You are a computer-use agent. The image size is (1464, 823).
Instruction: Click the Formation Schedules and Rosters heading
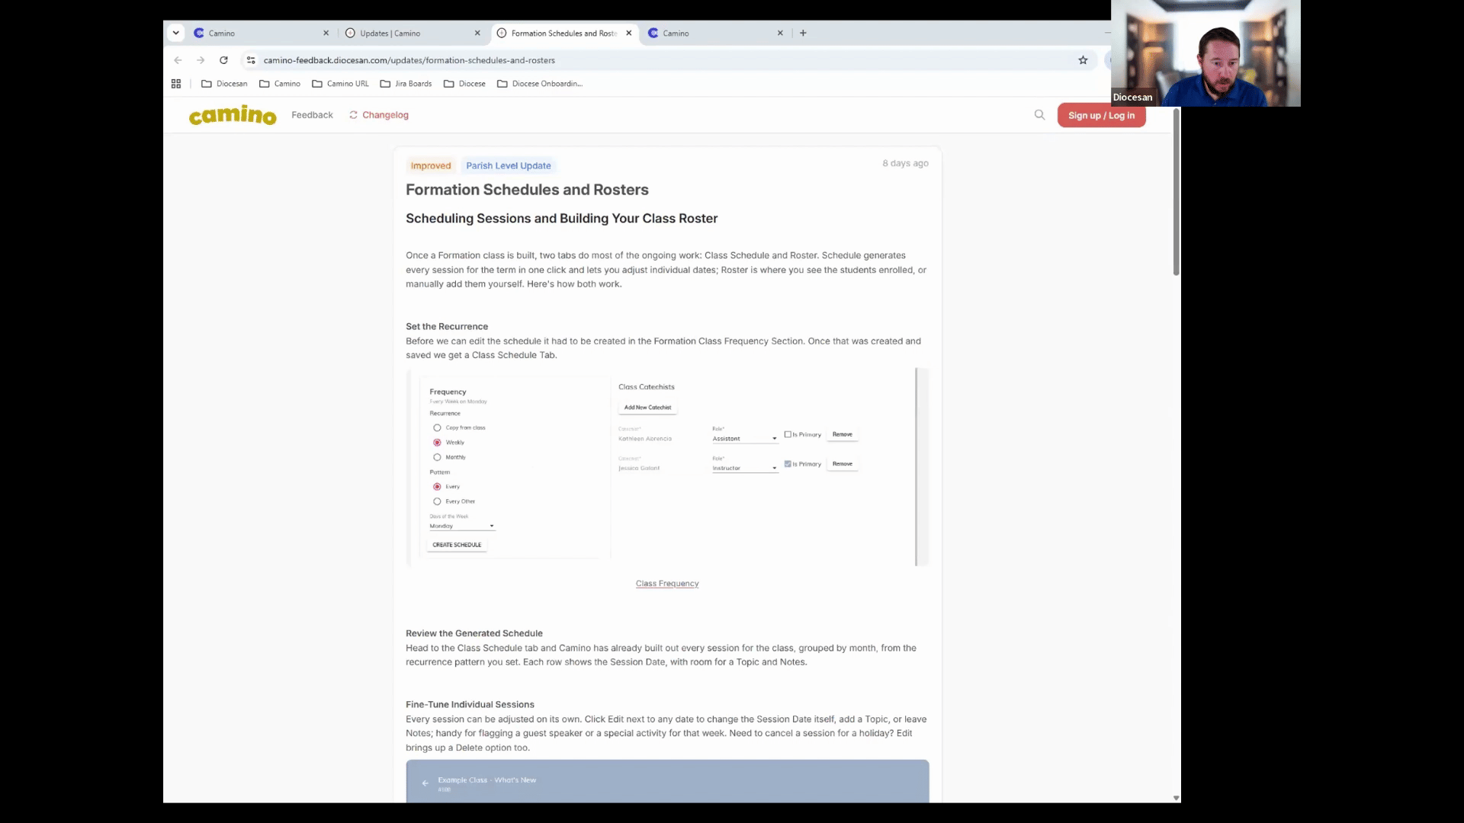pos(527,190)
